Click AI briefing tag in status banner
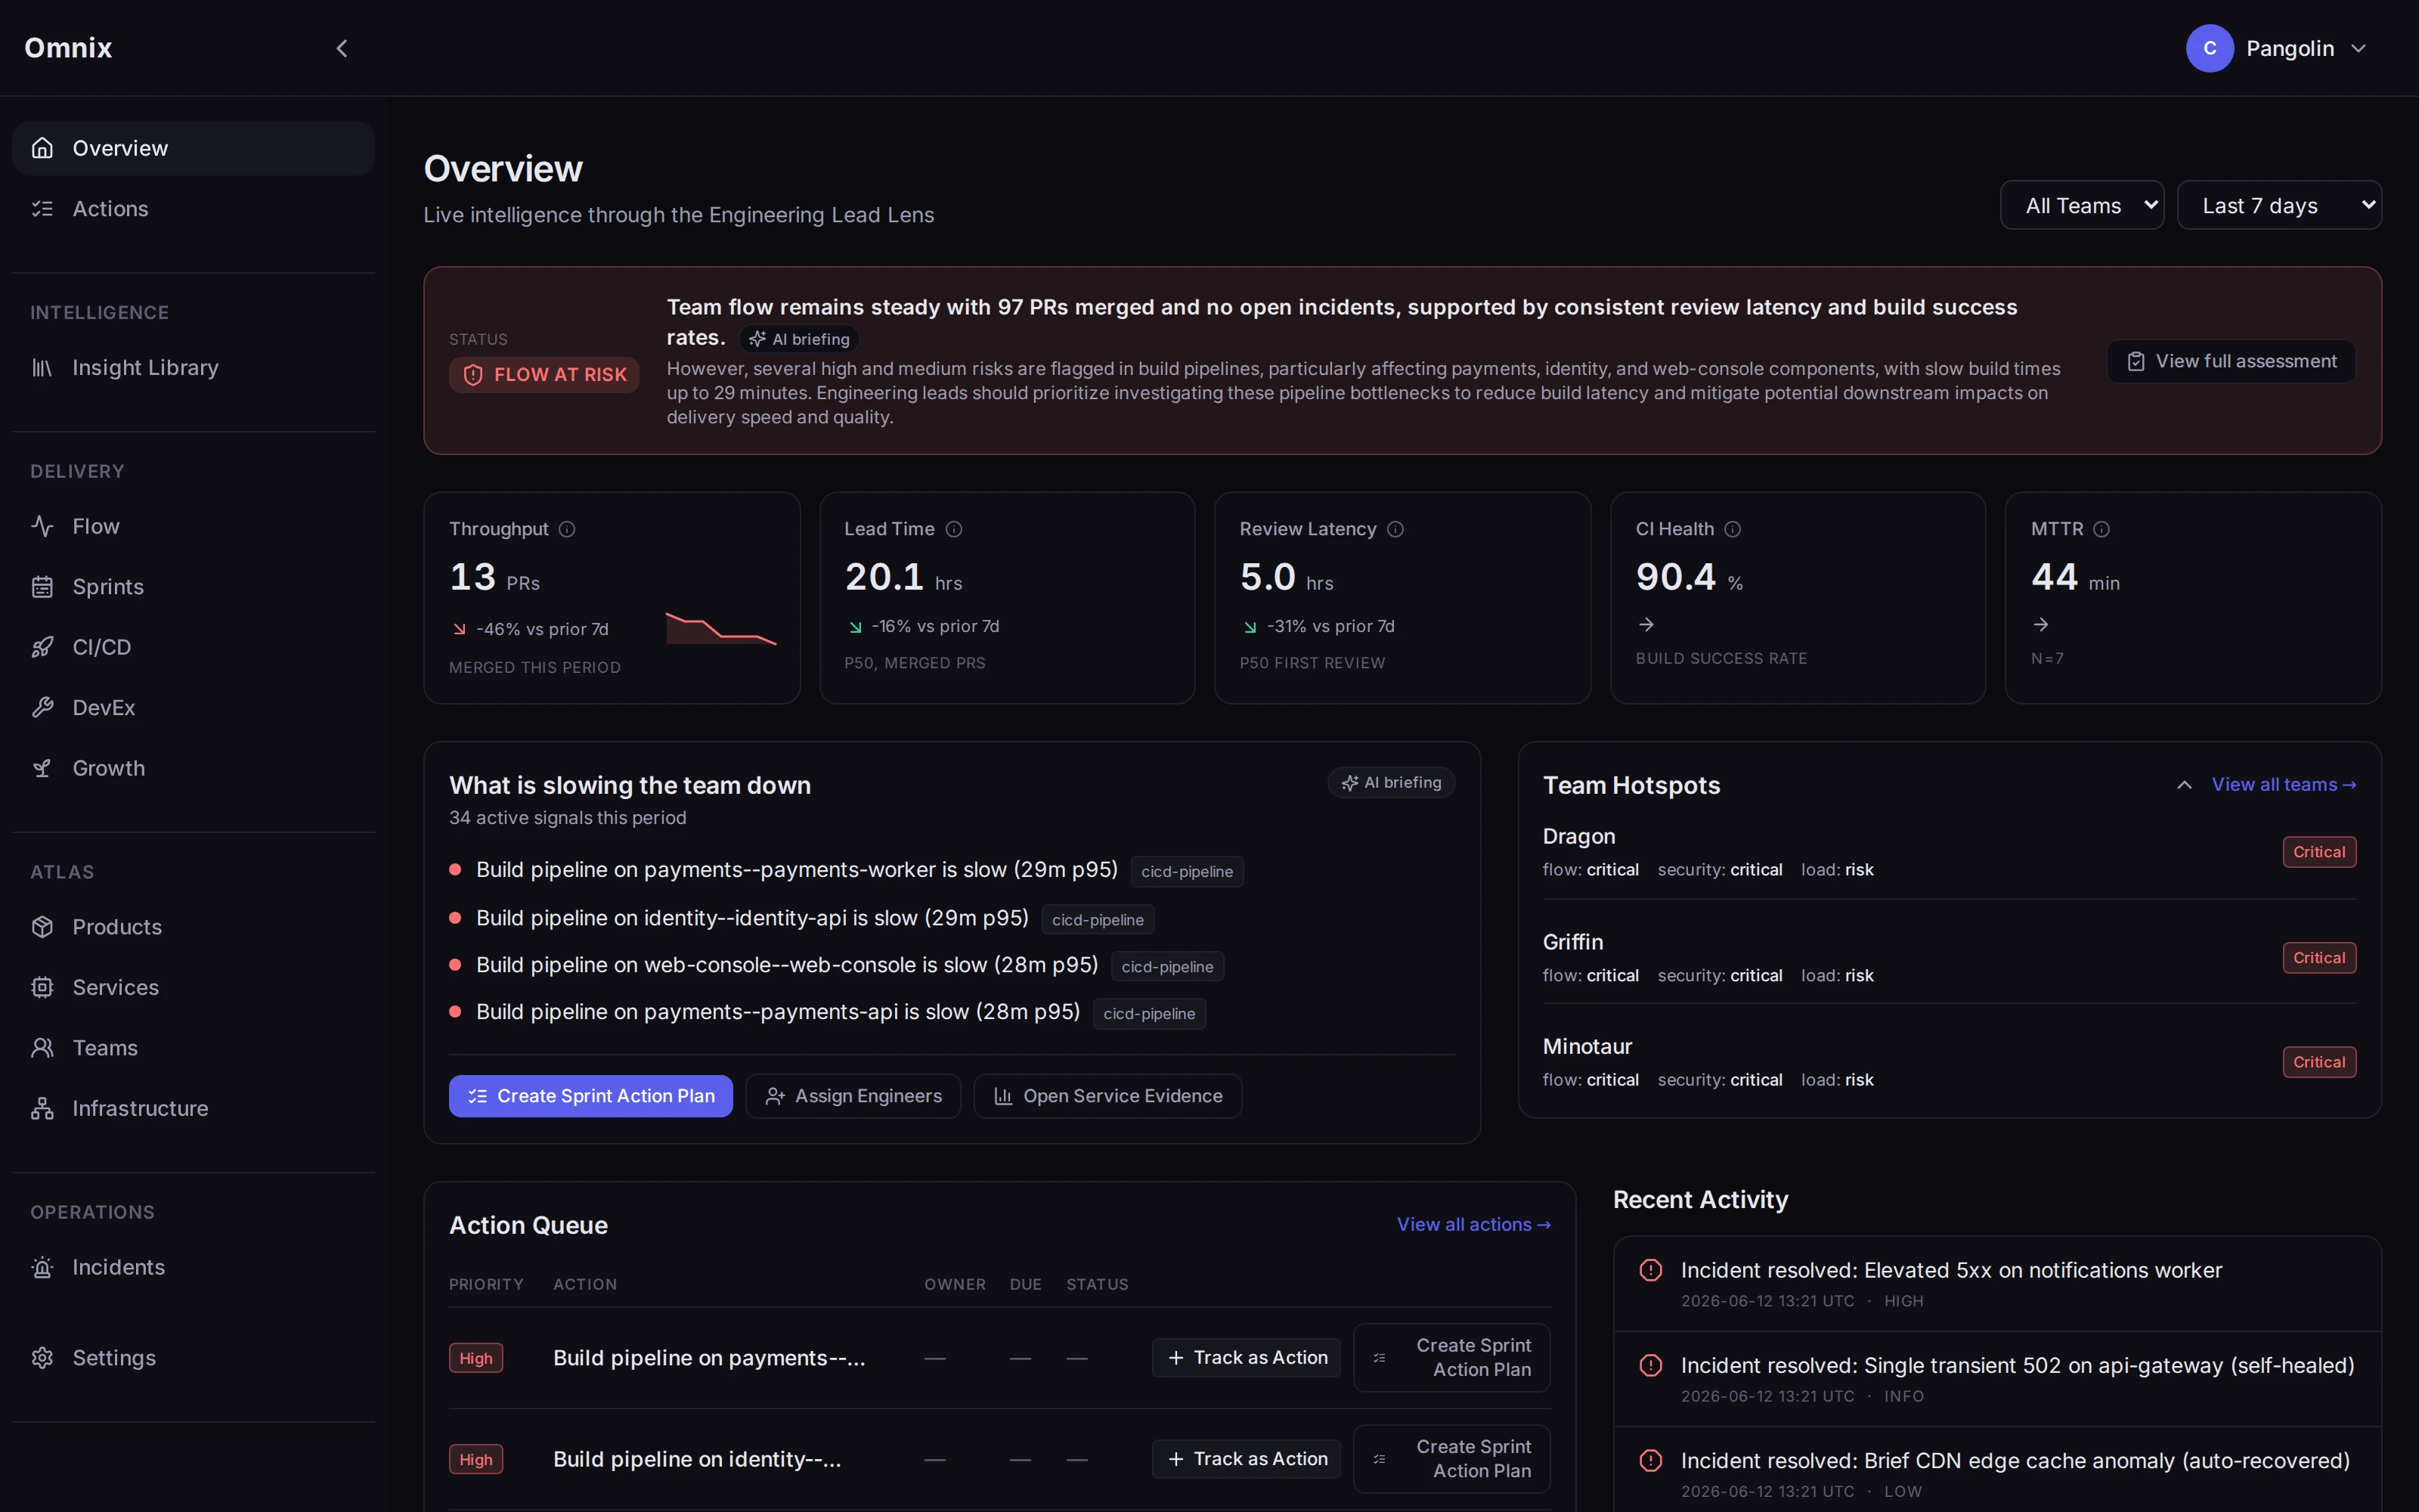 [x=800, y=339]
